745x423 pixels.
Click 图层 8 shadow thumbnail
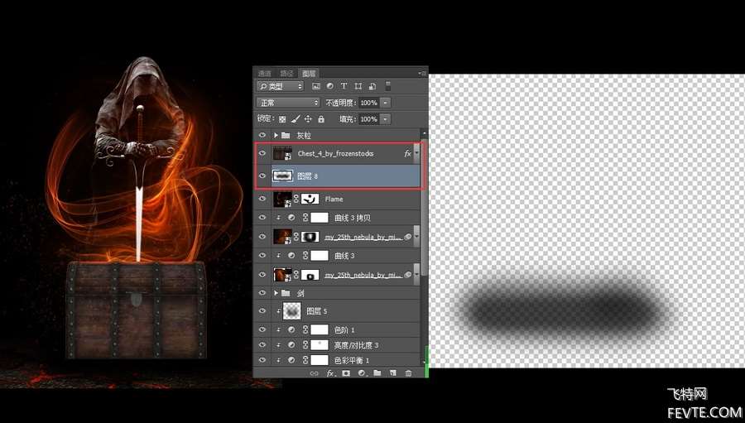click(283, 175)
